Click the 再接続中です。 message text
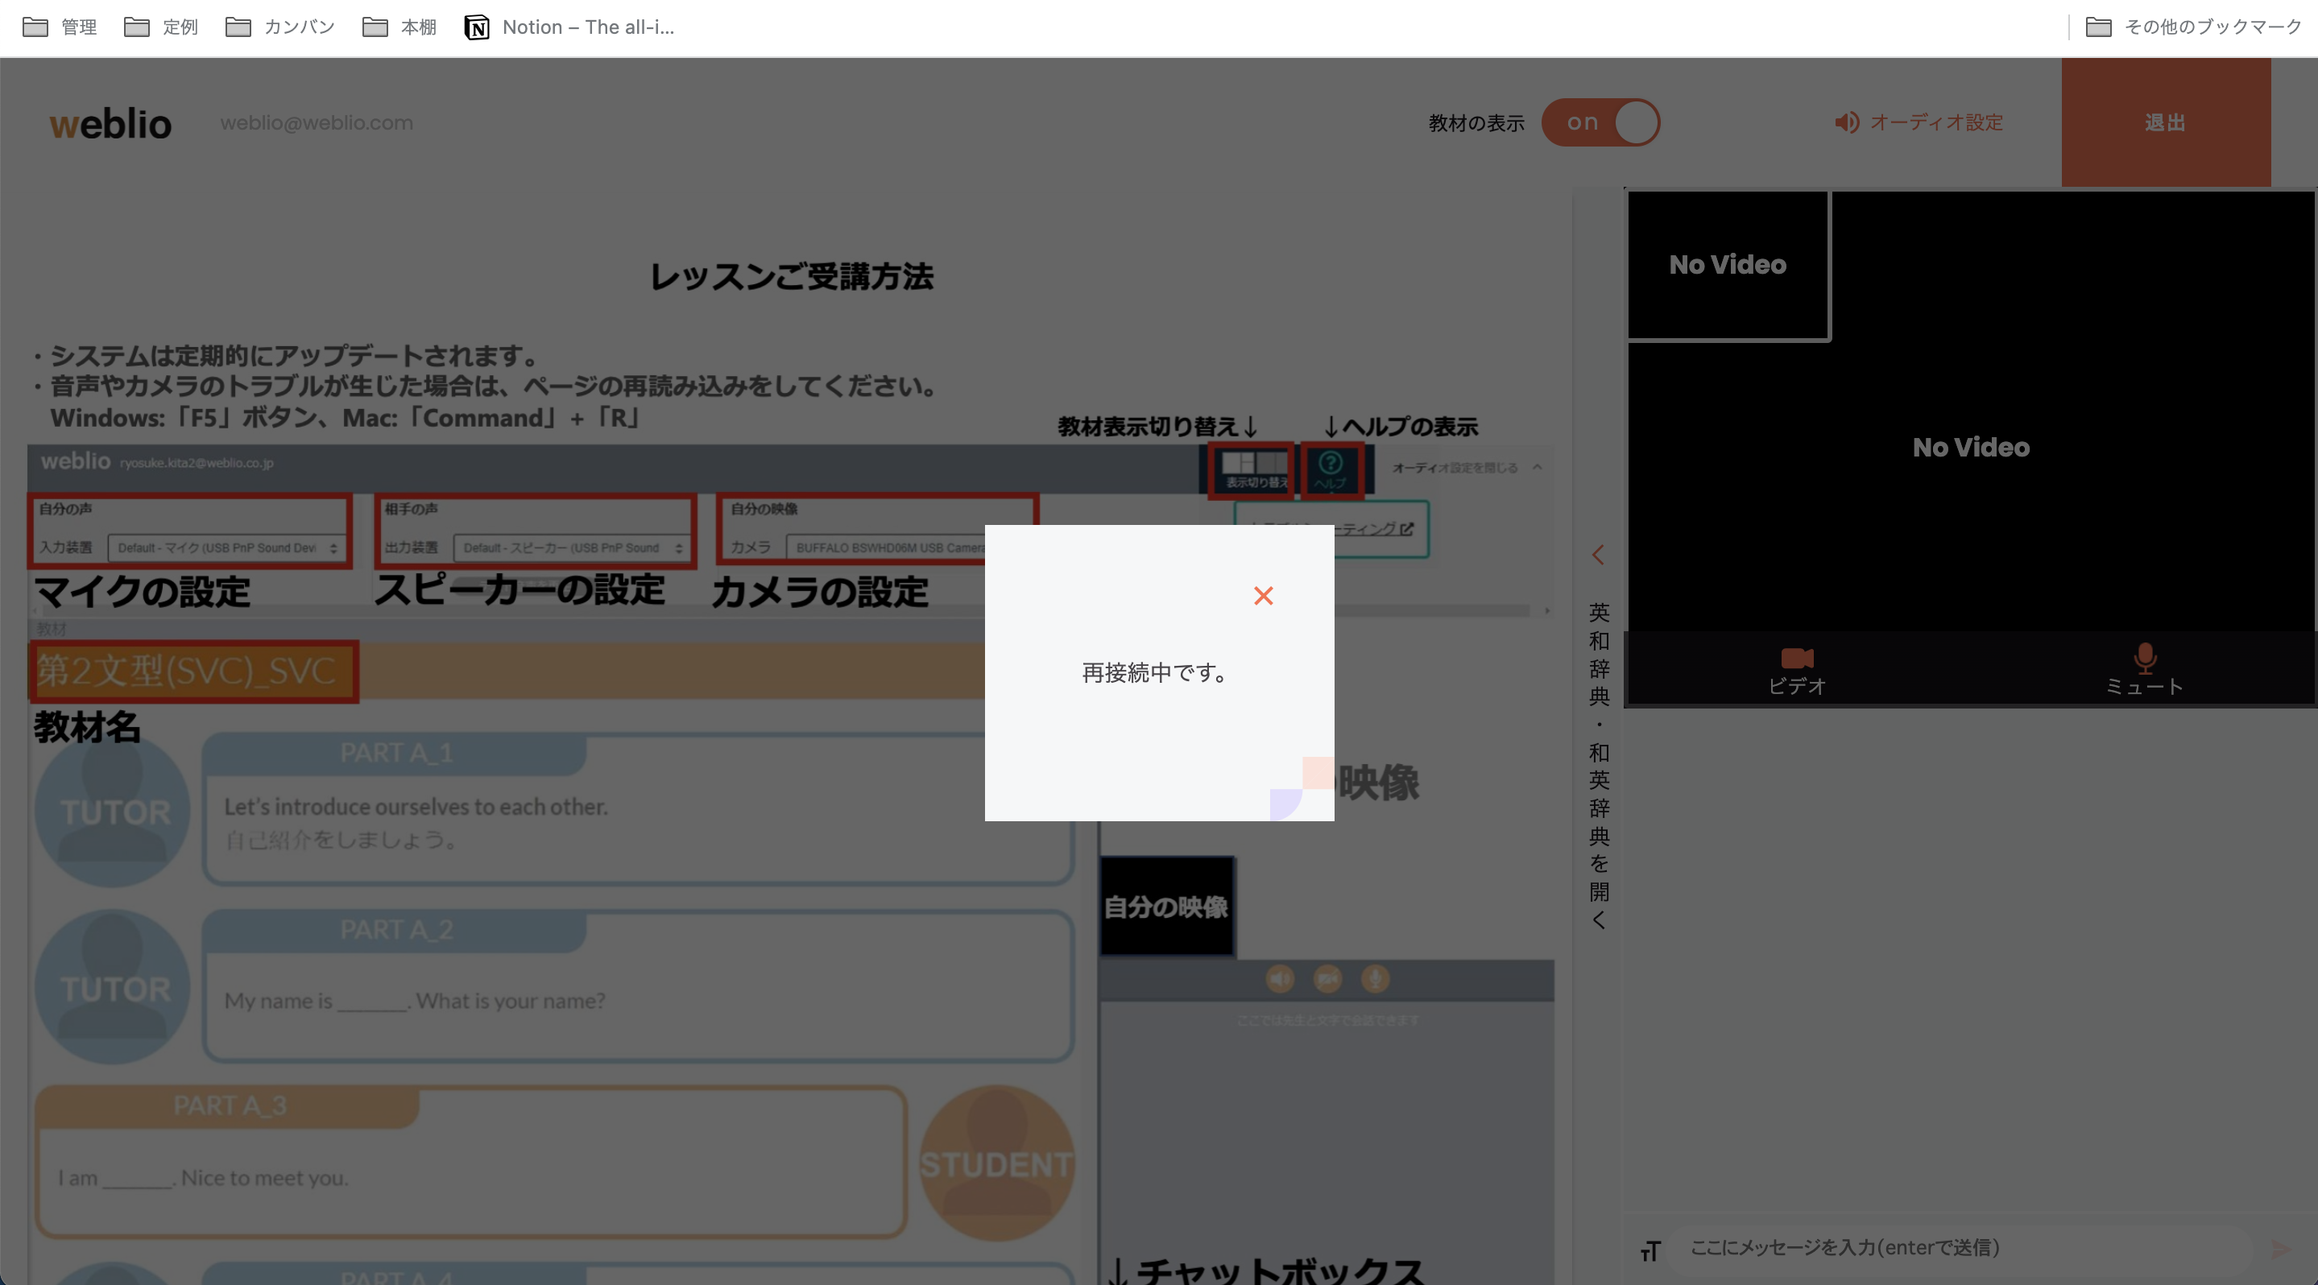 (1157, 672)
